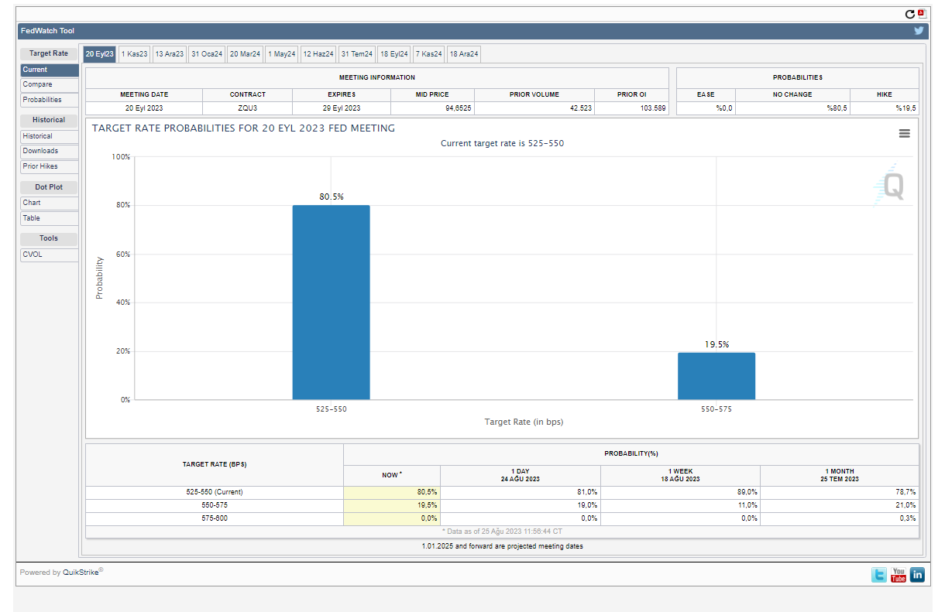Click the 80.5% blue bar for 525-550
945x612 pixels.
click(331, 302)
